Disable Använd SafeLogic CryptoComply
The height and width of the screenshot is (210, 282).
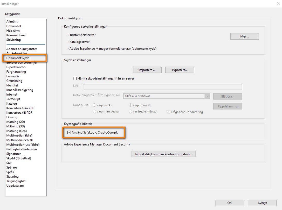tap(69, 133)
